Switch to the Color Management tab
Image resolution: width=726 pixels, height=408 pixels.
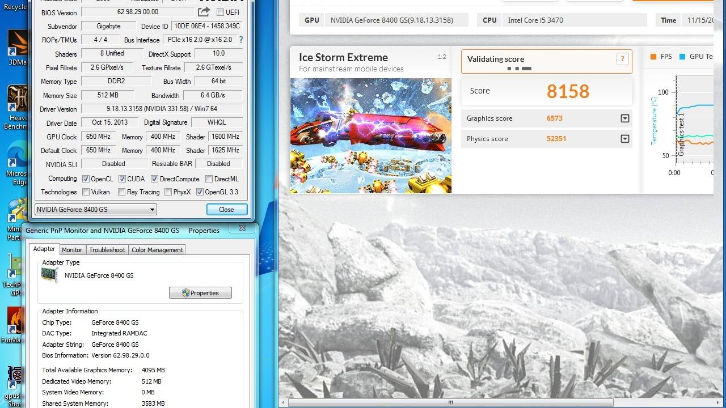[157, 250]
